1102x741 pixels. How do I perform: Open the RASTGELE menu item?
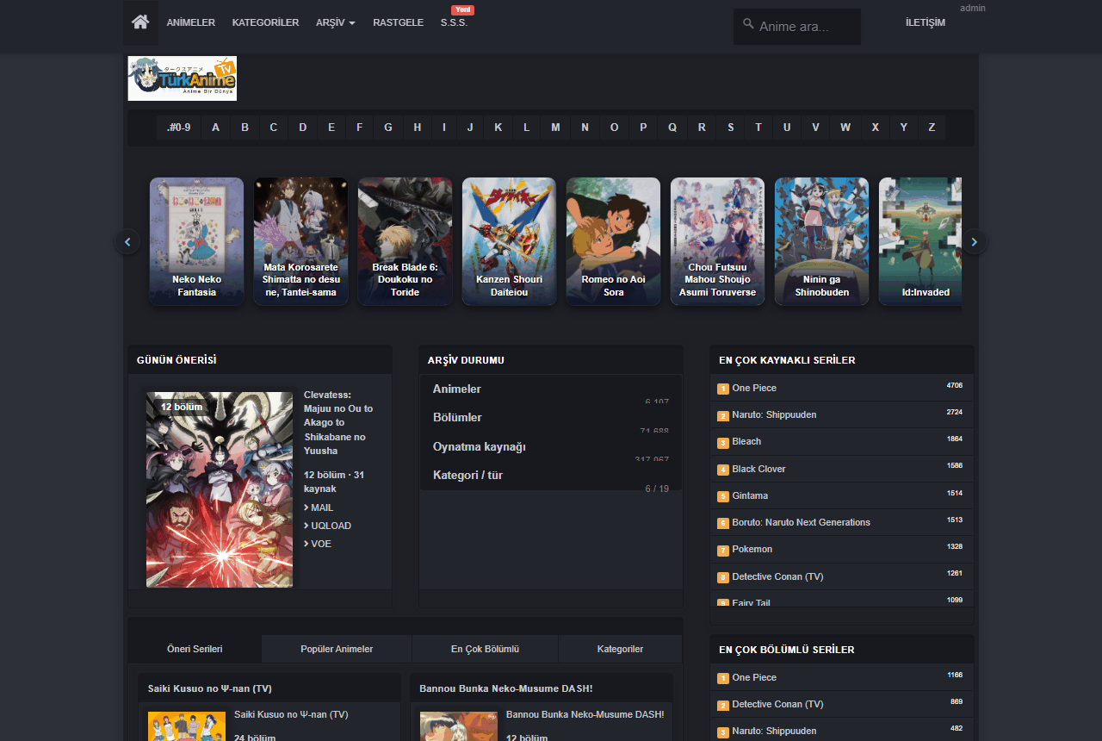pos(398,22)
